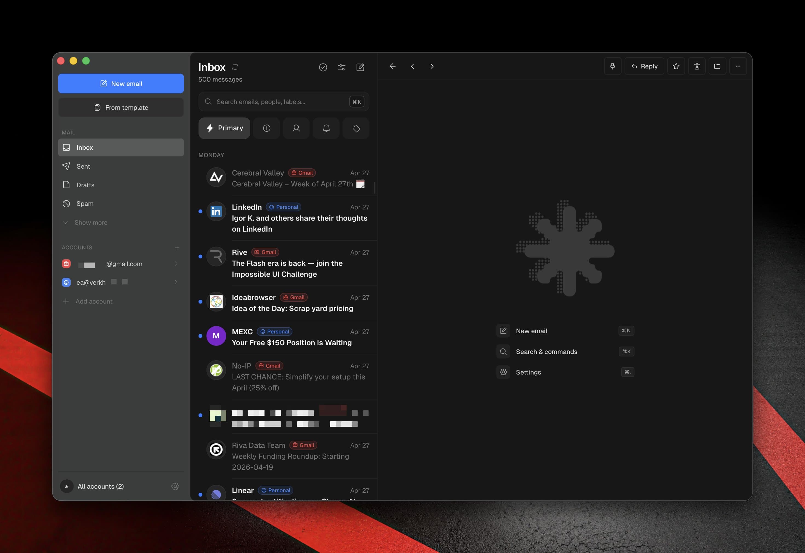Click Personal label on LinkedIn email
This screenshot has height=553, width=805.
coord(283,207)
